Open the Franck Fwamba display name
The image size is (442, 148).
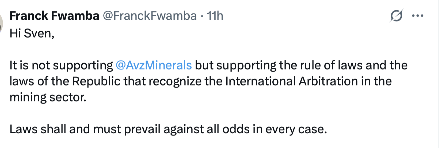(54, 16)
